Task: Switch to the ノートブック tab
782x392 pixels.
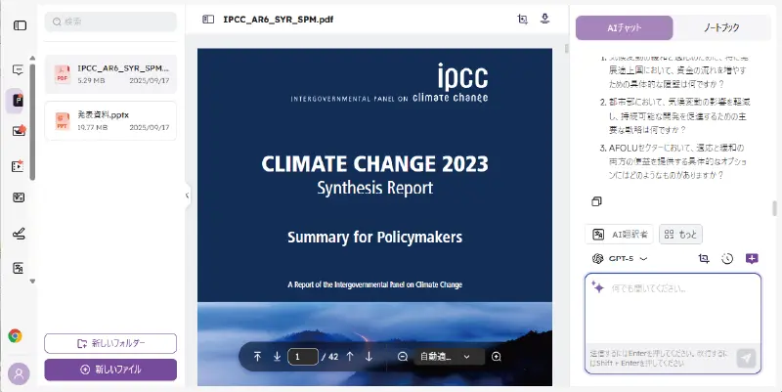Action: pos(721,28)
